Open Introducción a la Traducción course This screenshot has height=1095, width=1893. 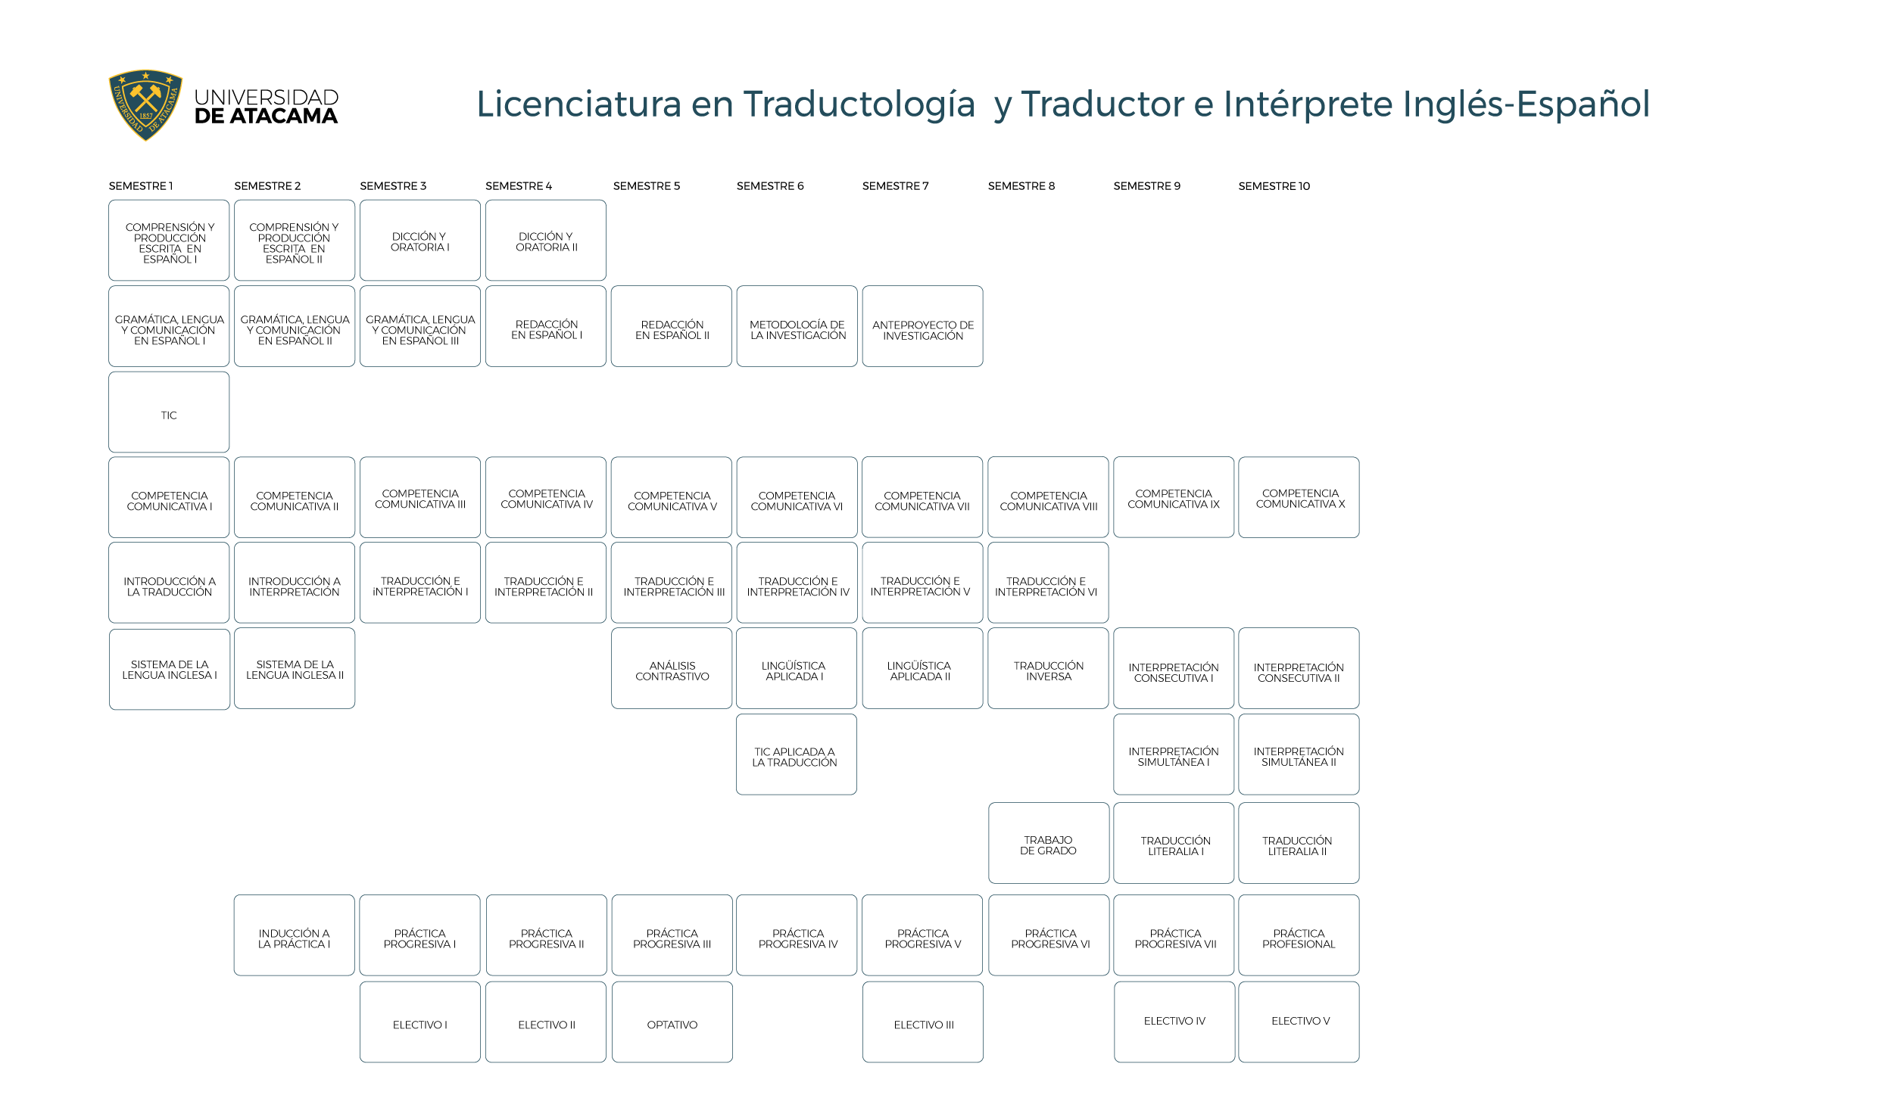point(169,583)
